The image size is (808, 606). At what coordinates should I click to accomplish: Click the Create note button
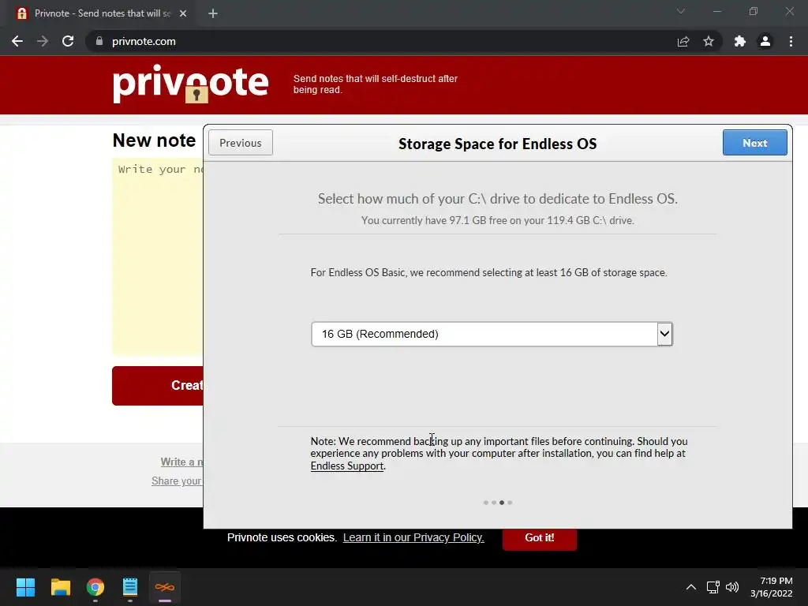[x=158, y=385]
